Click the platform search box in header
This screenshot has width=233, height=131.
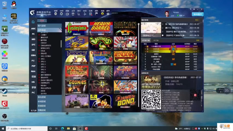[x=125, y=13]
